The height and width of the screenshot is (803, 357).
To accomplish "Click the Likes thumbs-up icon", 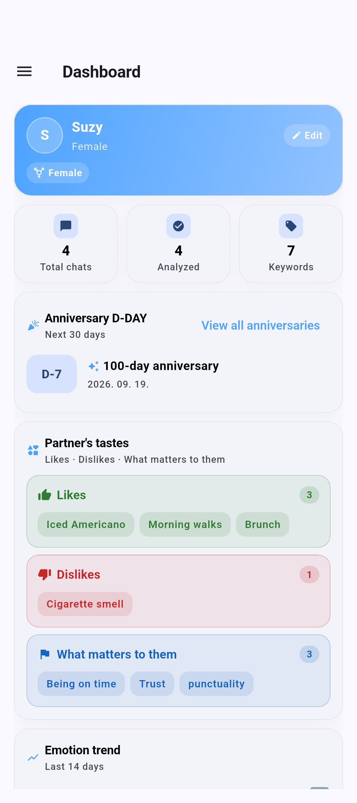I will tap(45, 495).
